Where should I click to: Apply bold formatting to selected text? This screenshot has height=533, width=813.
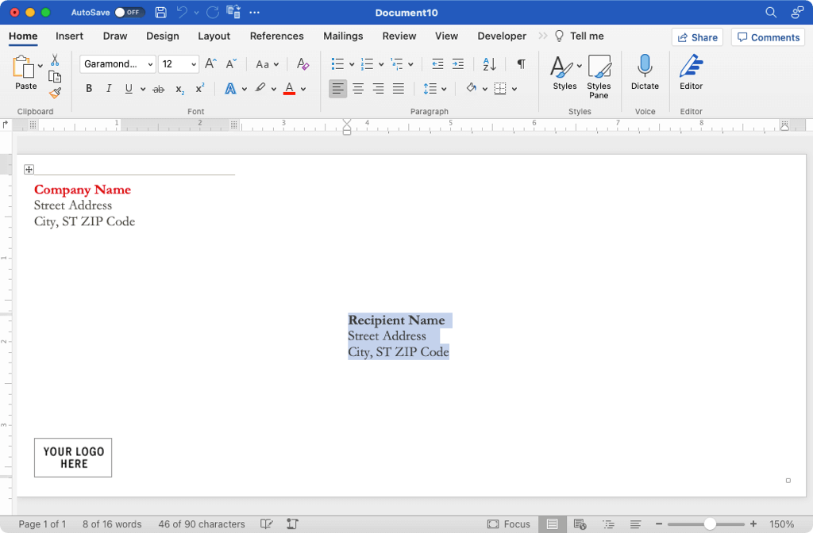(x=88, y=88)
